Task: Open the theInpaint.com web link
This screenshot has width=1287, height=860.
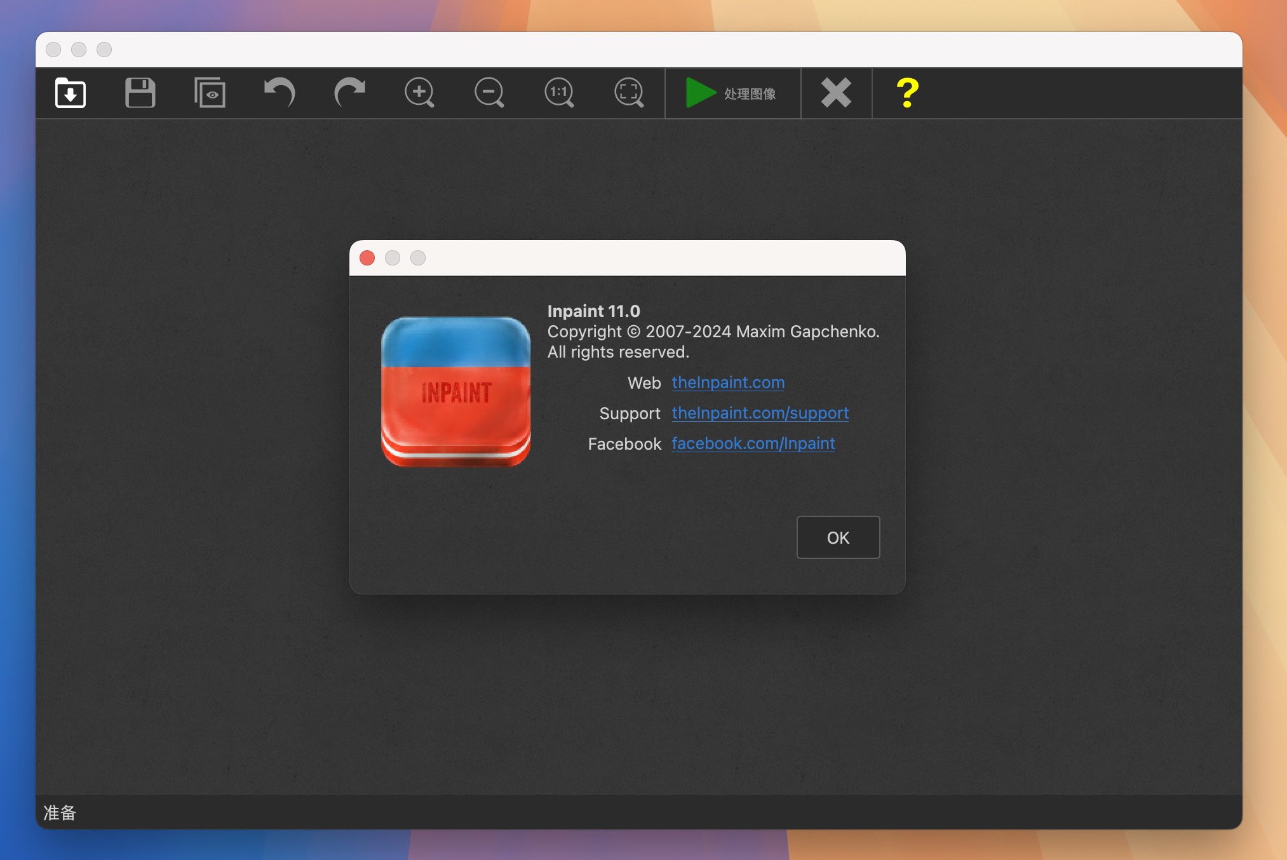Action: (x=728, y=382)
